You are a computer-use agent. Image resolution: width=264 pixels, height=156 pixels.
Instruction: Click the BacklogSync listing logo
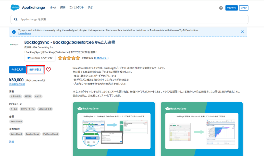pos(14,45)
